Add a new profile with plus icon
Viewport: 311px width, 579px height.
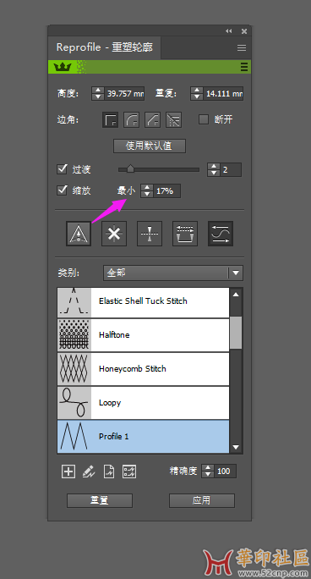pyautogui.click(x=68, y=471)
